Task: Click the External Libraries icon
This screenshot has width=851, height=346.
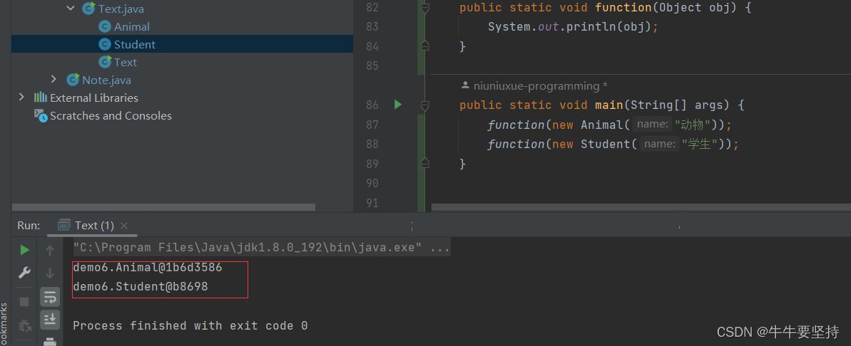Action: (41, 98)
